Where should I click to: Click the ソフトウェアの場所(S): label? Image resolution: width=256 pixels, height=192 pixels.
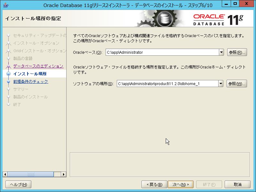click(93, 84)
